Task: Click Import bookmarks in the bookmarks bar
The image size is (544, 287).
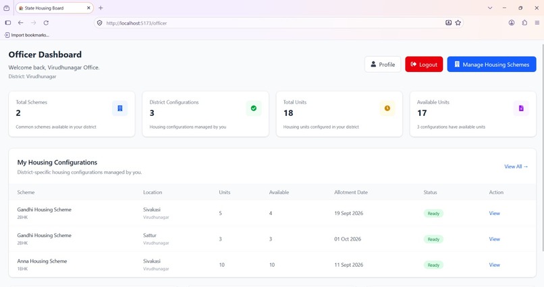Action: click(x=27, y=35)
